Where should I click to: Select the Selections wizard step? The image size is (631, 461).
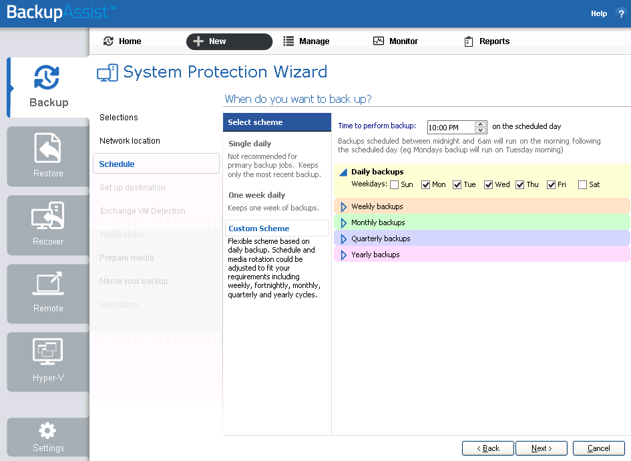[119, 117]
